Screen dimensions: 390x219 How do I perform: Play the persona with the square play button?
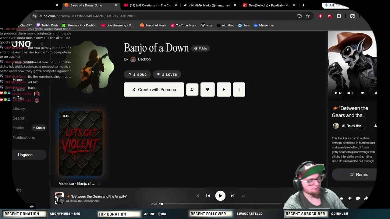pos(224,90)
